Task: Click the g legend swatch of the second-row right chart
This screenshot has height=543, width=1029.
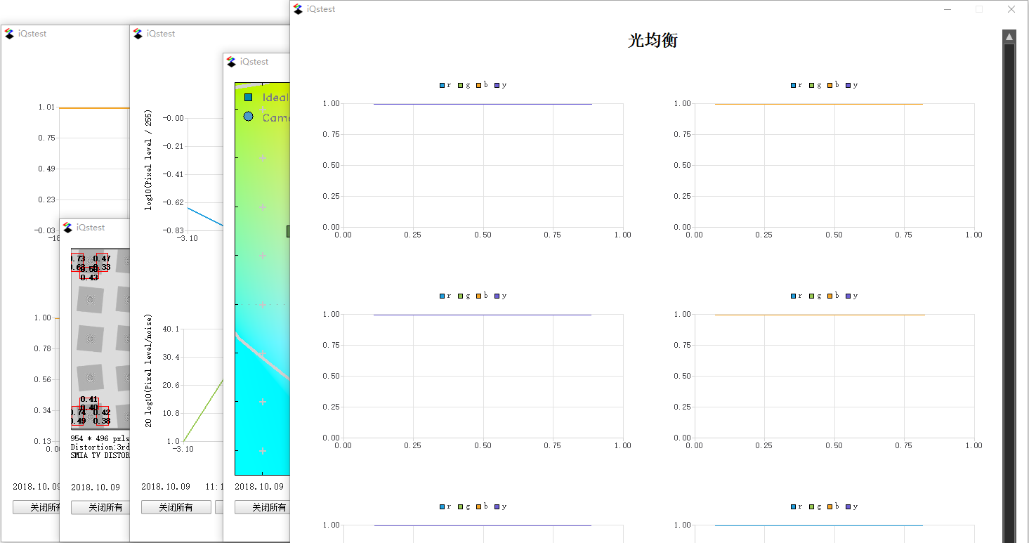Action: point(812,296)
